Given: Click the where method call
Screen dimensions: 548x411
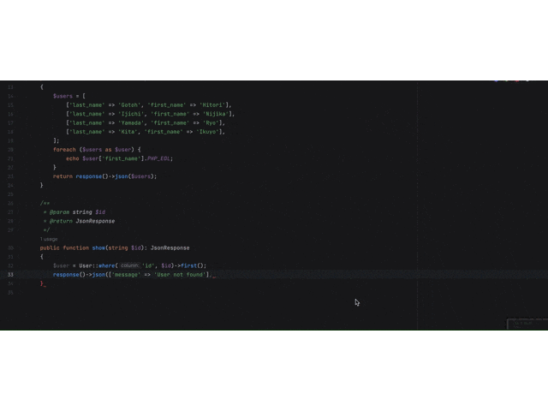Looking at the screenshot, I should click(106, 265).
